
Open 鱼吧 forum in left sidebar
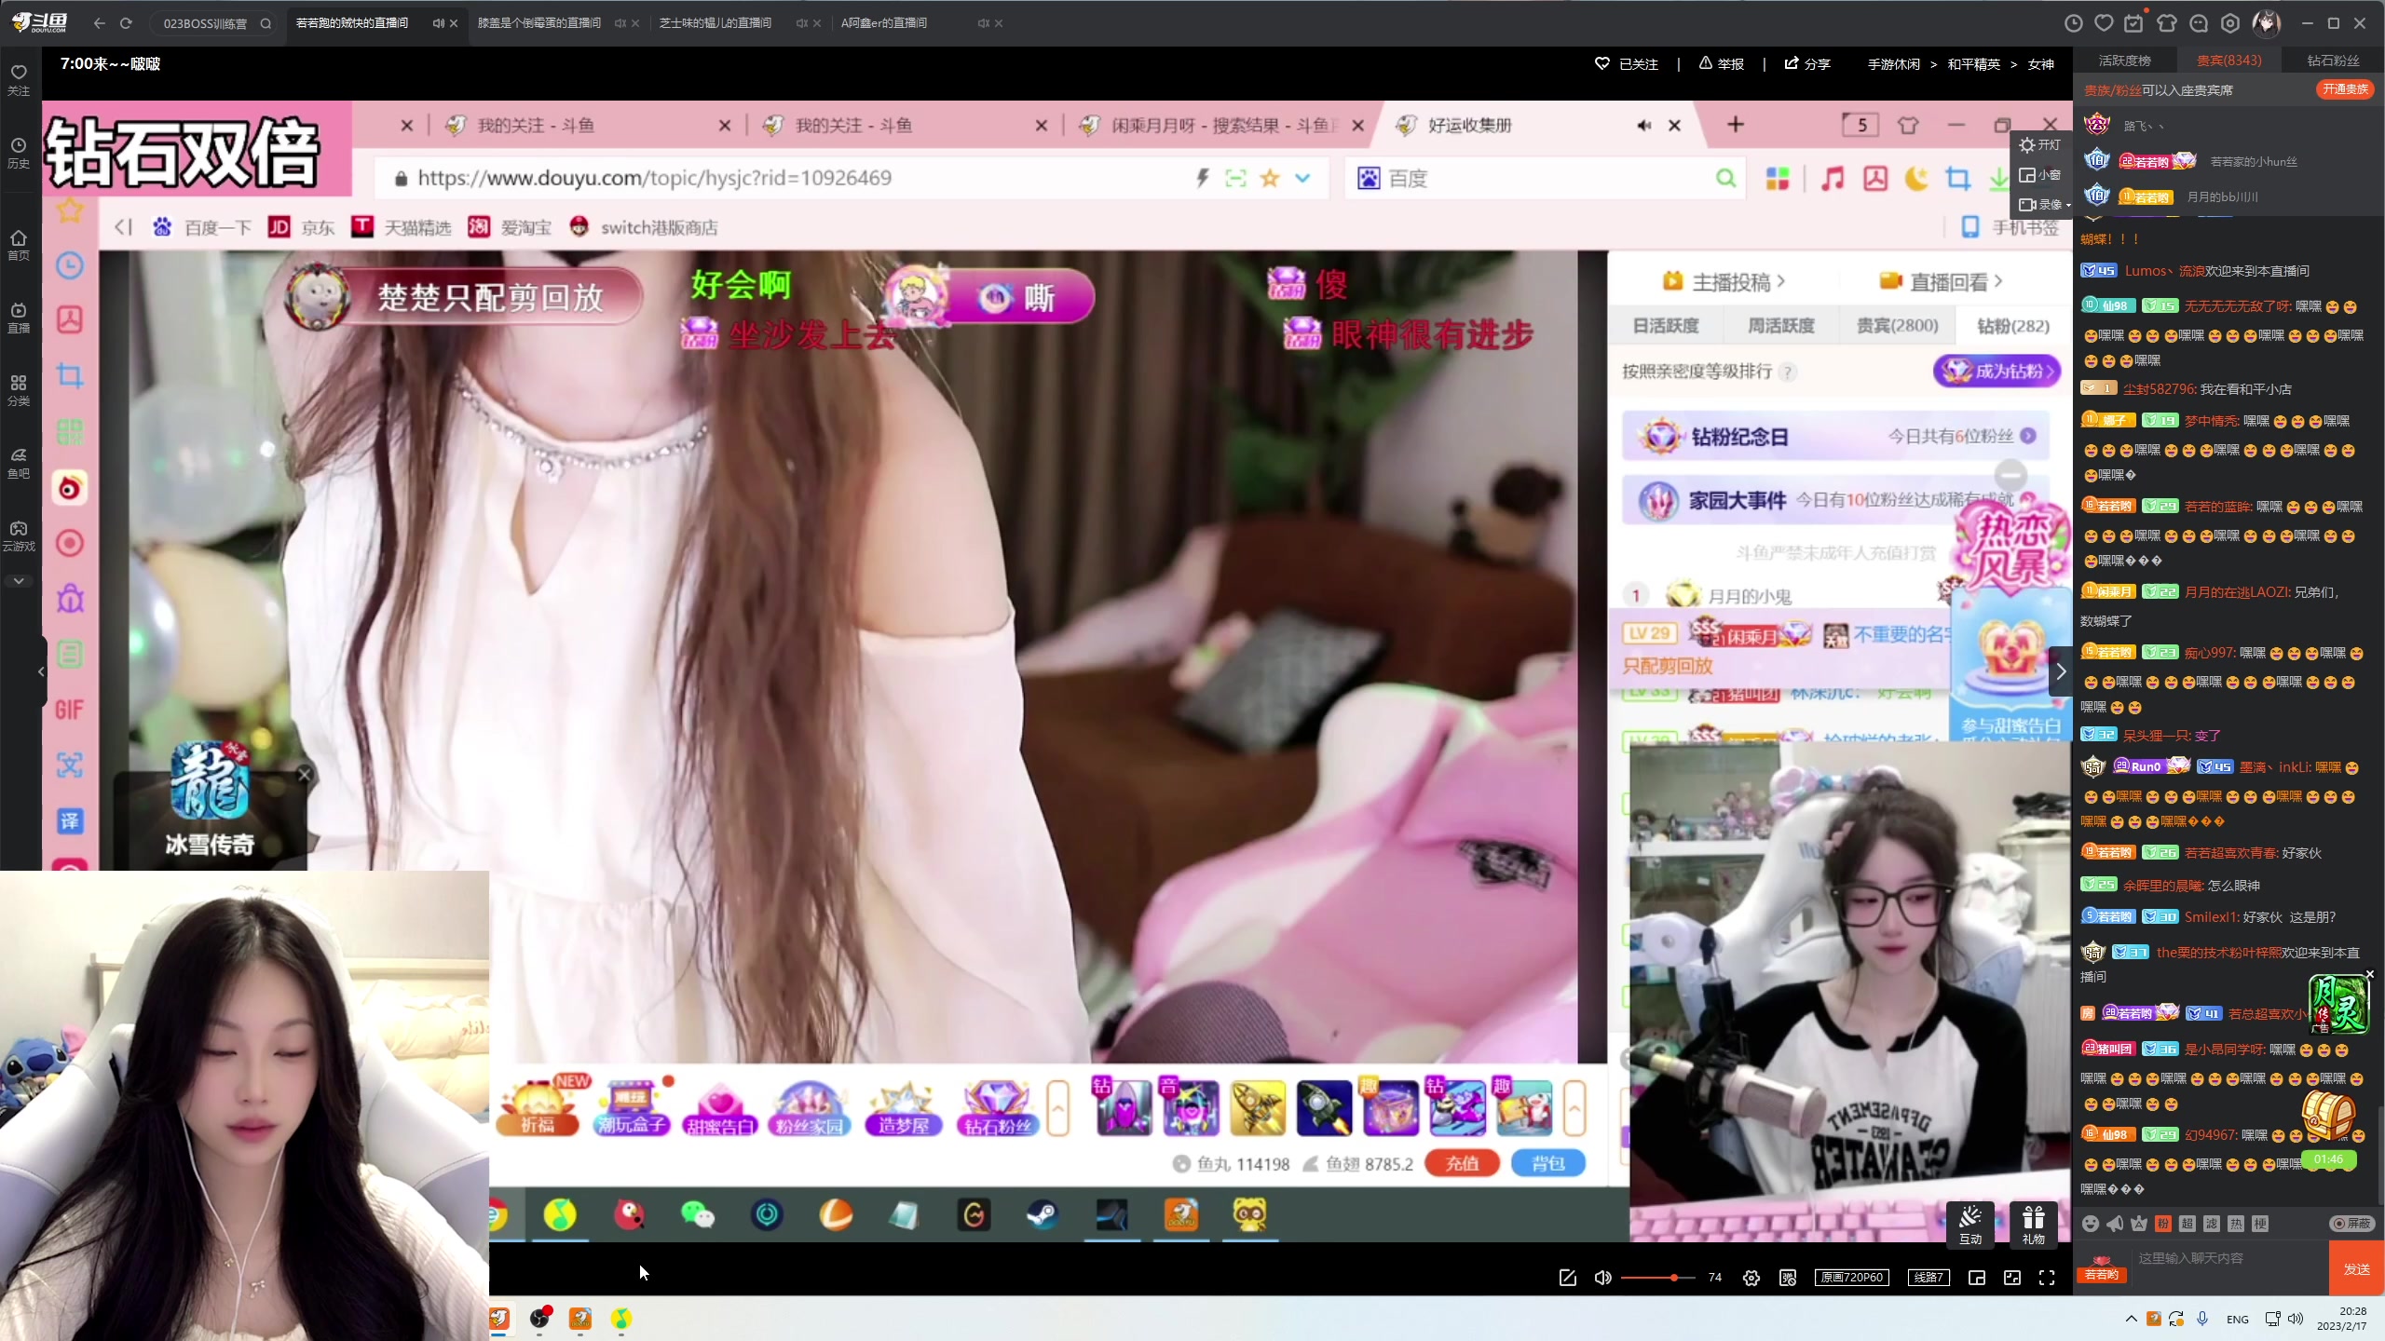coord(19,463)
